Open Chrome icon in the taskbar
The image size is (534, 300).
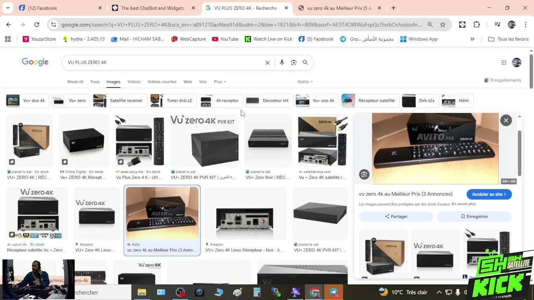[x=315, y=292]
